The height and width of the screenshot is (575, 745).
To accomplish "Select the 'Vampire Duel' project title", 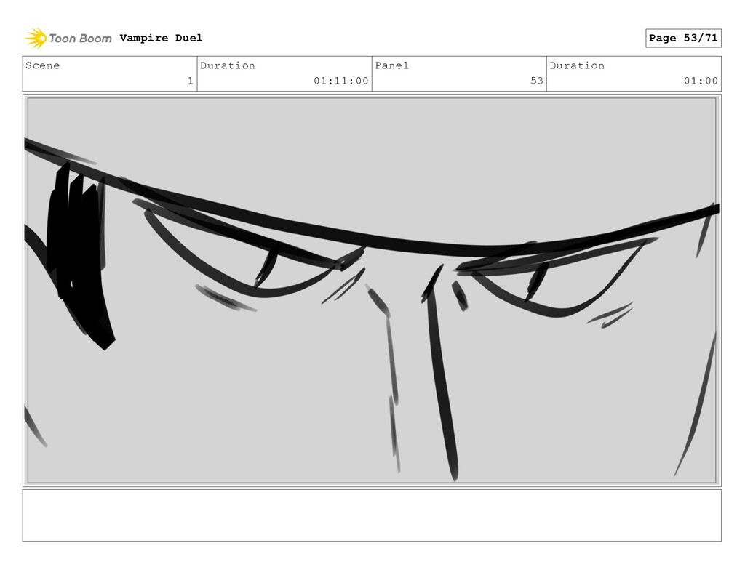I will pos(161,38).
